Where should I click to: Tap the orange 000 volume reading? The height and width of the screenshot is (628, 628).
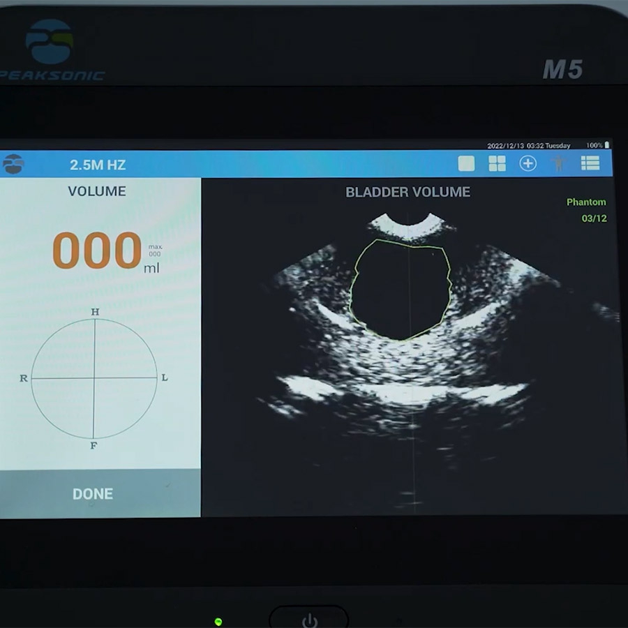[97, 251]
